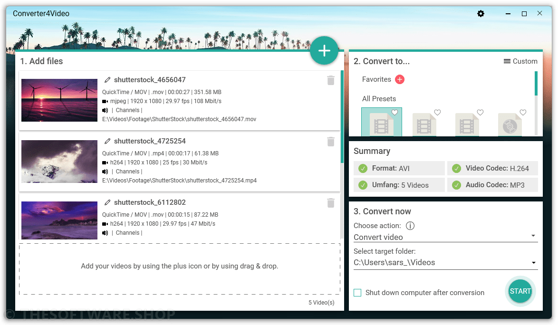Click the Umfang: 5 Videos summary item
This screenshot has width=558, height=325.
399,185
